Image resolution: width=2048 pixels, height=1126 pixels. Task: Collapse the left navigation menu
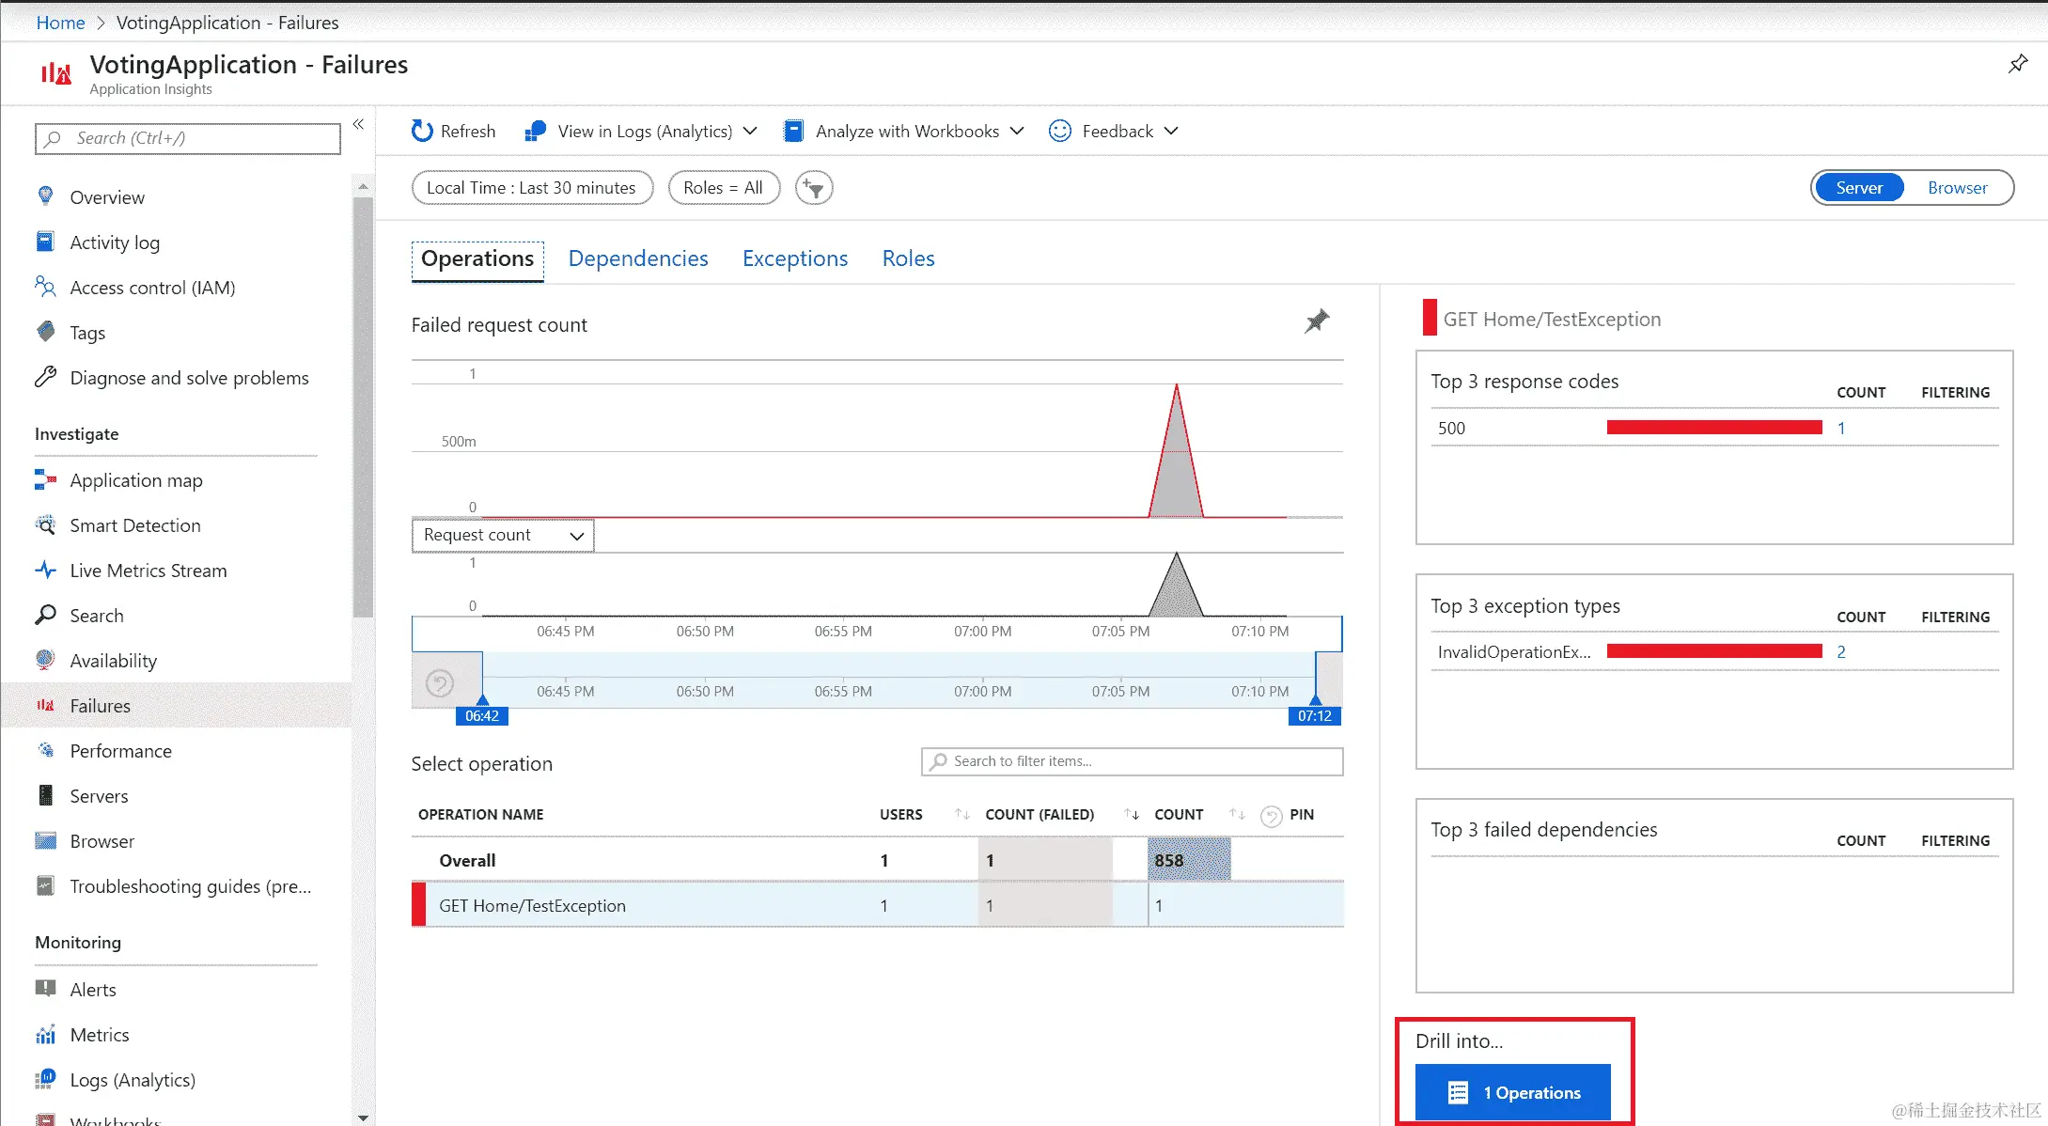pyautogui.click(x=358, y=124)
